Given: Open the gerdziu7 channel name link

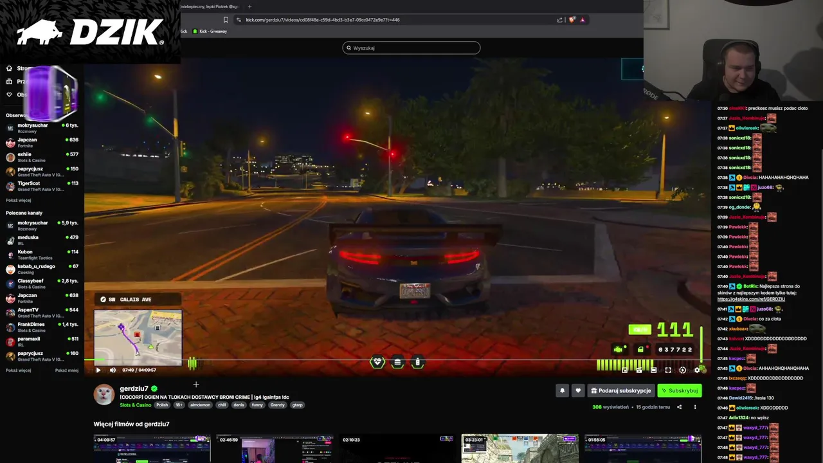Looking at the screenshot, I should pyautogui.click(x=134, y=388).
